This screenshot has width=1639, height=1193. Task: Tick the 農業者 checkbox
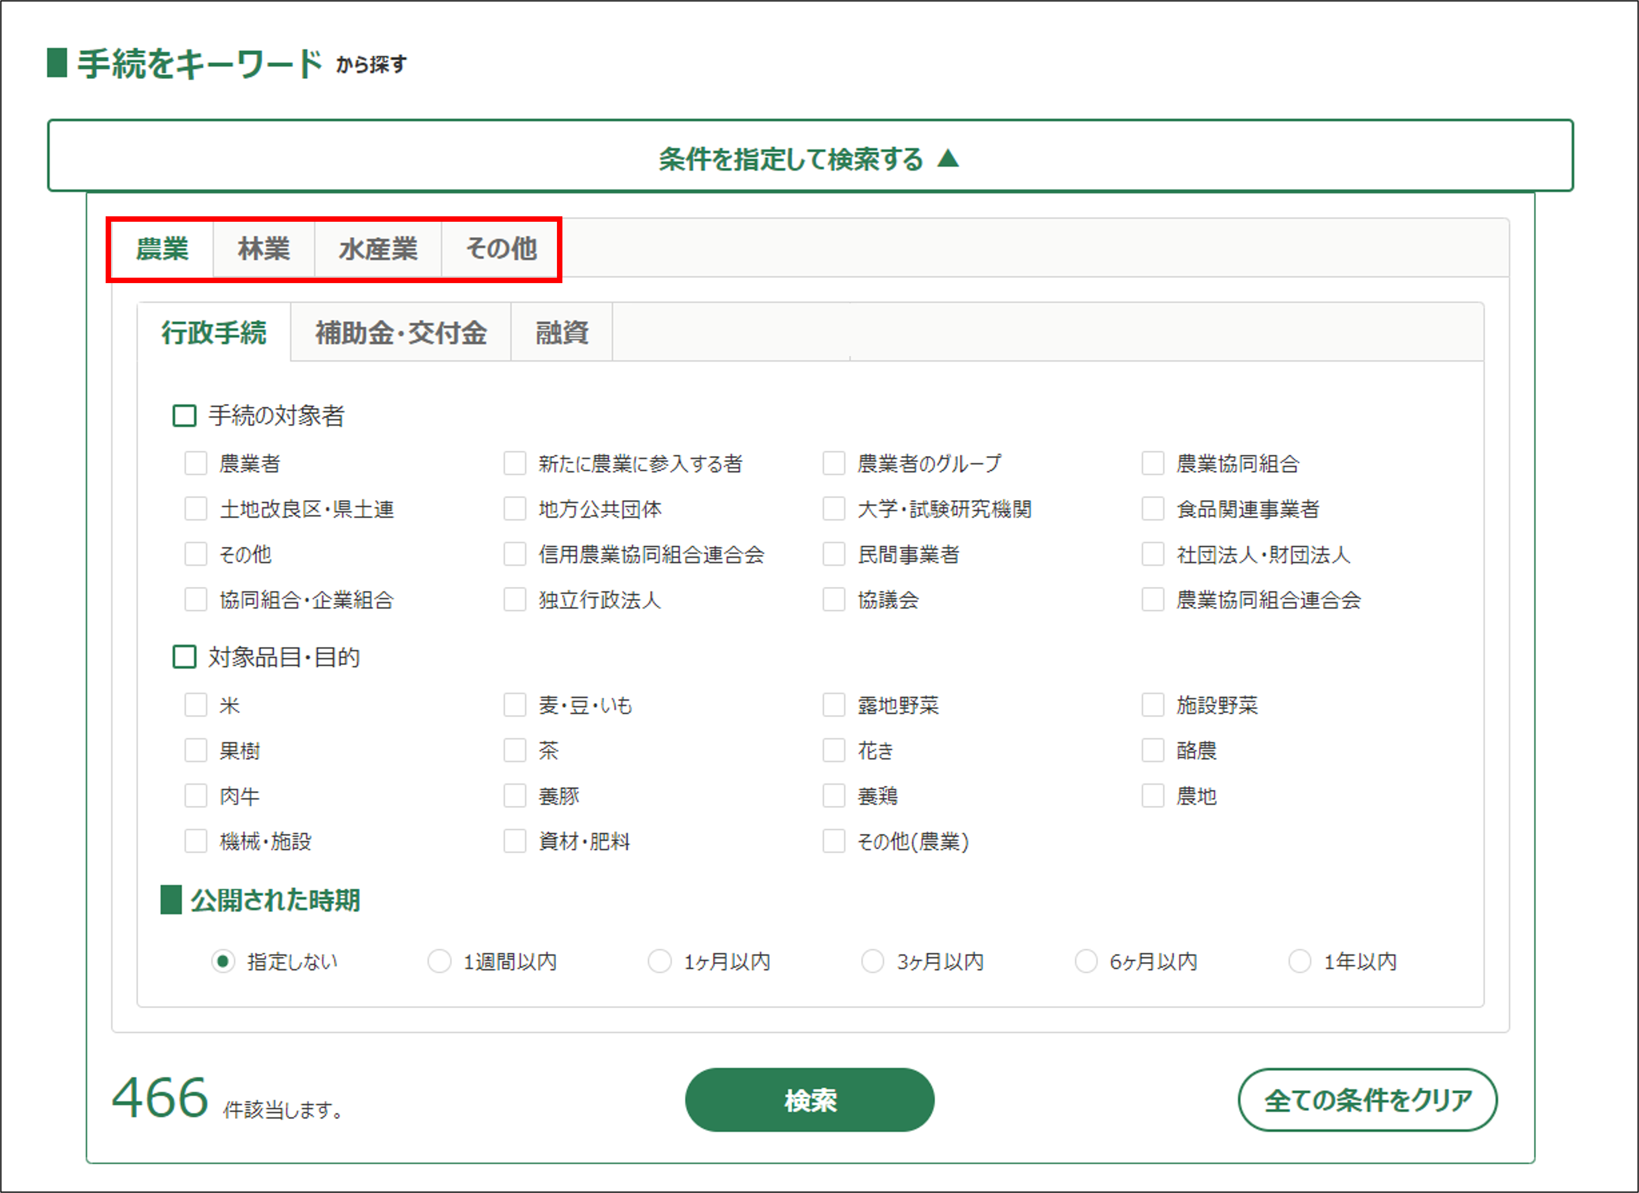(x=196, y=463)
